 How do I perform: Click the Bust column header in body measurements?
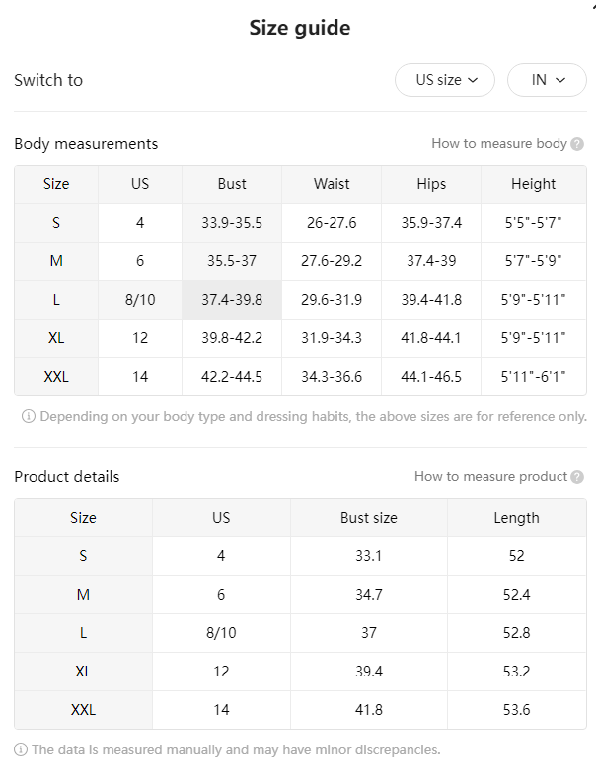coord(232,184)
